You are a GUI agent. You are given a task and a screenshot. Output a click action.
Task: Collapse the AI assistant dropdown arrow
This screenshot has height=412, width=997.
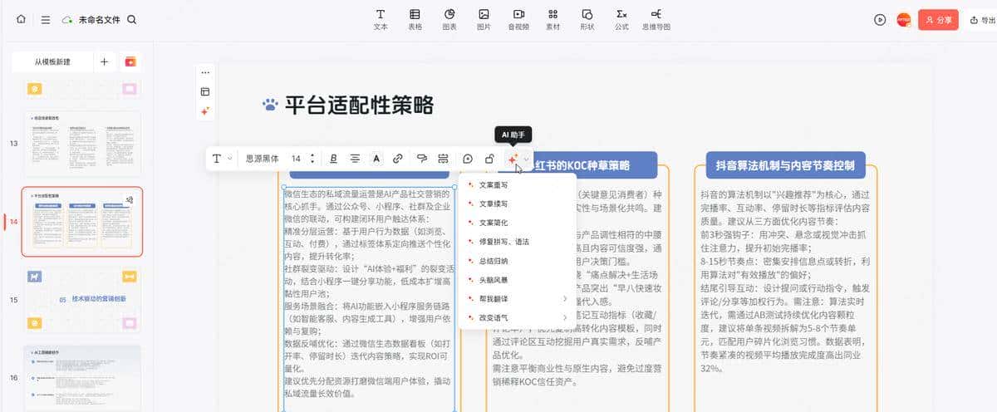click(526, 158)
